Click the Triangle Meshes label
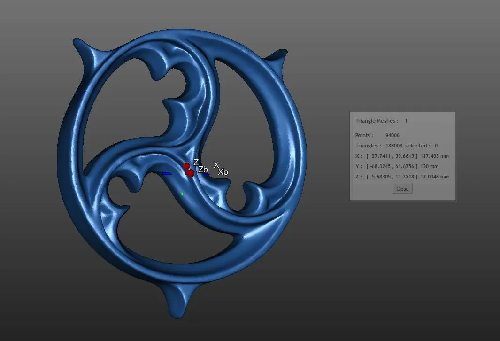 pyautogui.click(x=377, y=121)
